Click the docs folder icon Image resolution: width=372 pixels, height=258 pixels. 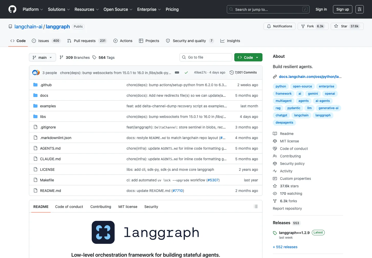click(35, 95)
